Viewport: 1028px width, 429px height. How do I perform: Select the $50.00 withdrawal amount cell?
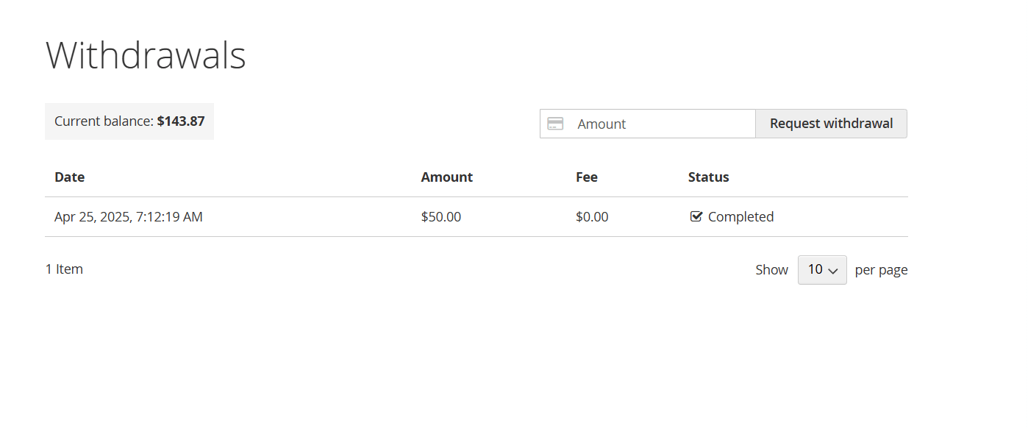(x=440, y=217)
